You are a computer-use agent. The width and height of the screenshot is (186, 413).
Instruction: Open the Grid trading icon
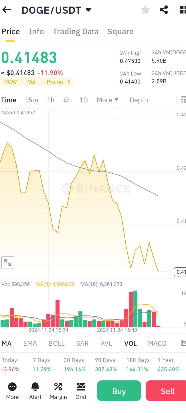pos(81,391)
